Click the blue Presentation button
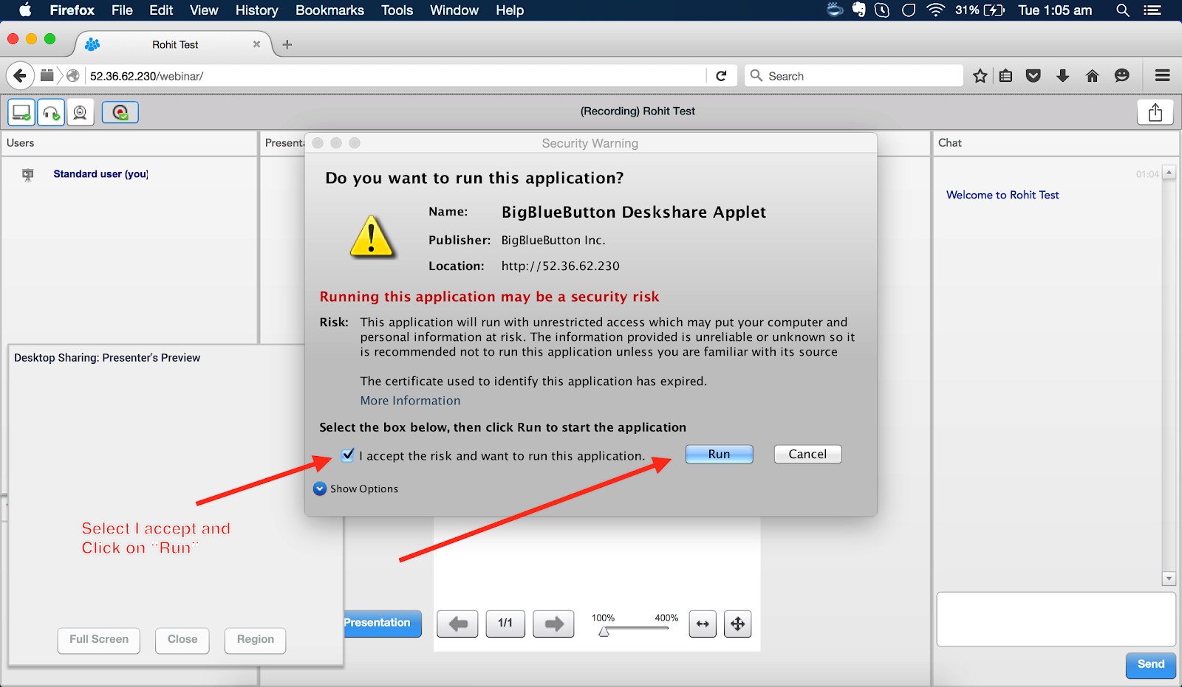This screenshot has width=1182, height=687. pos(381,624)
